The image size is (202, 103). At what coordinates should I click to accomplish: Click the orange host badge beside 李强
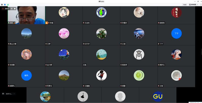[x=47, y=23]
